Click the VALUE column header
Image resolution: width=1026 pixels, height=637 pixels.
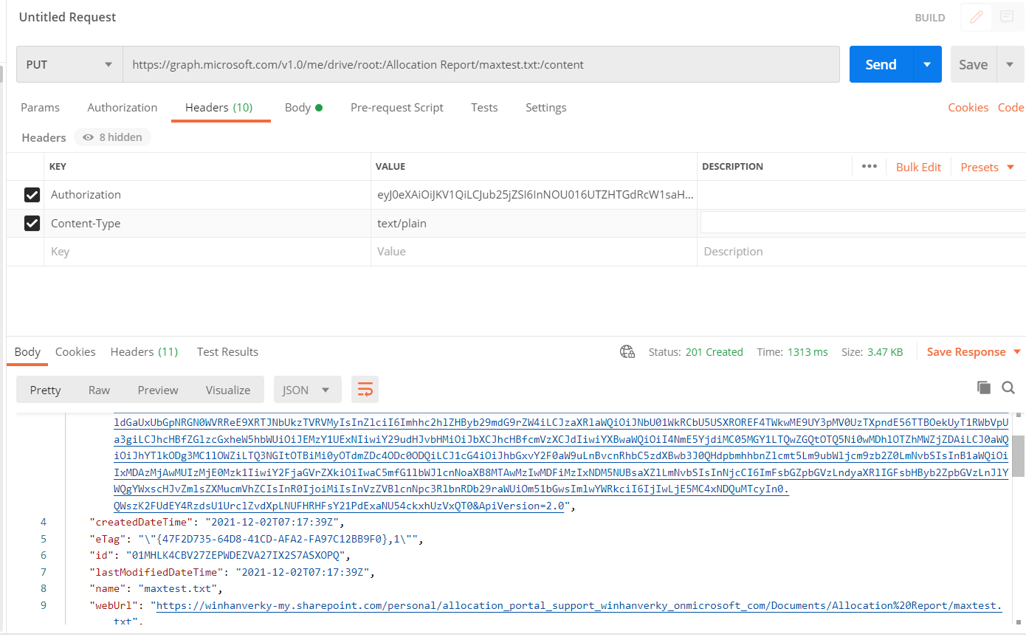390,167
